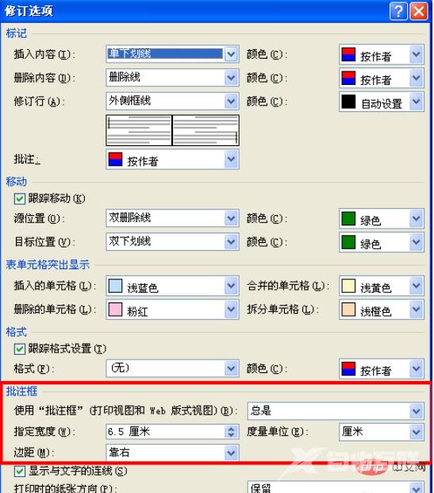The height and width of the screenshot is (493, 434).
Task: Open the 合并的单元格 dropdown showing 浅黄色
Action: (382, 286)
